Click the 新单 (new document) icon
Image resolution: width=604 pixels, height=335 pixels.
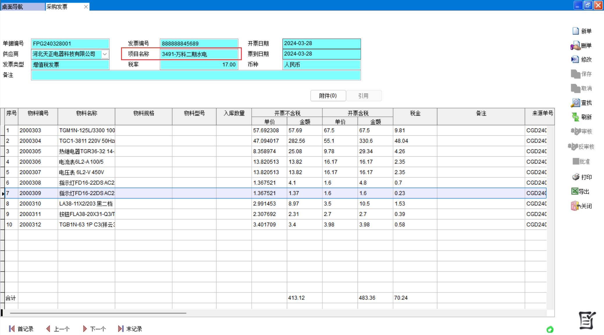(x=575, y=31)
